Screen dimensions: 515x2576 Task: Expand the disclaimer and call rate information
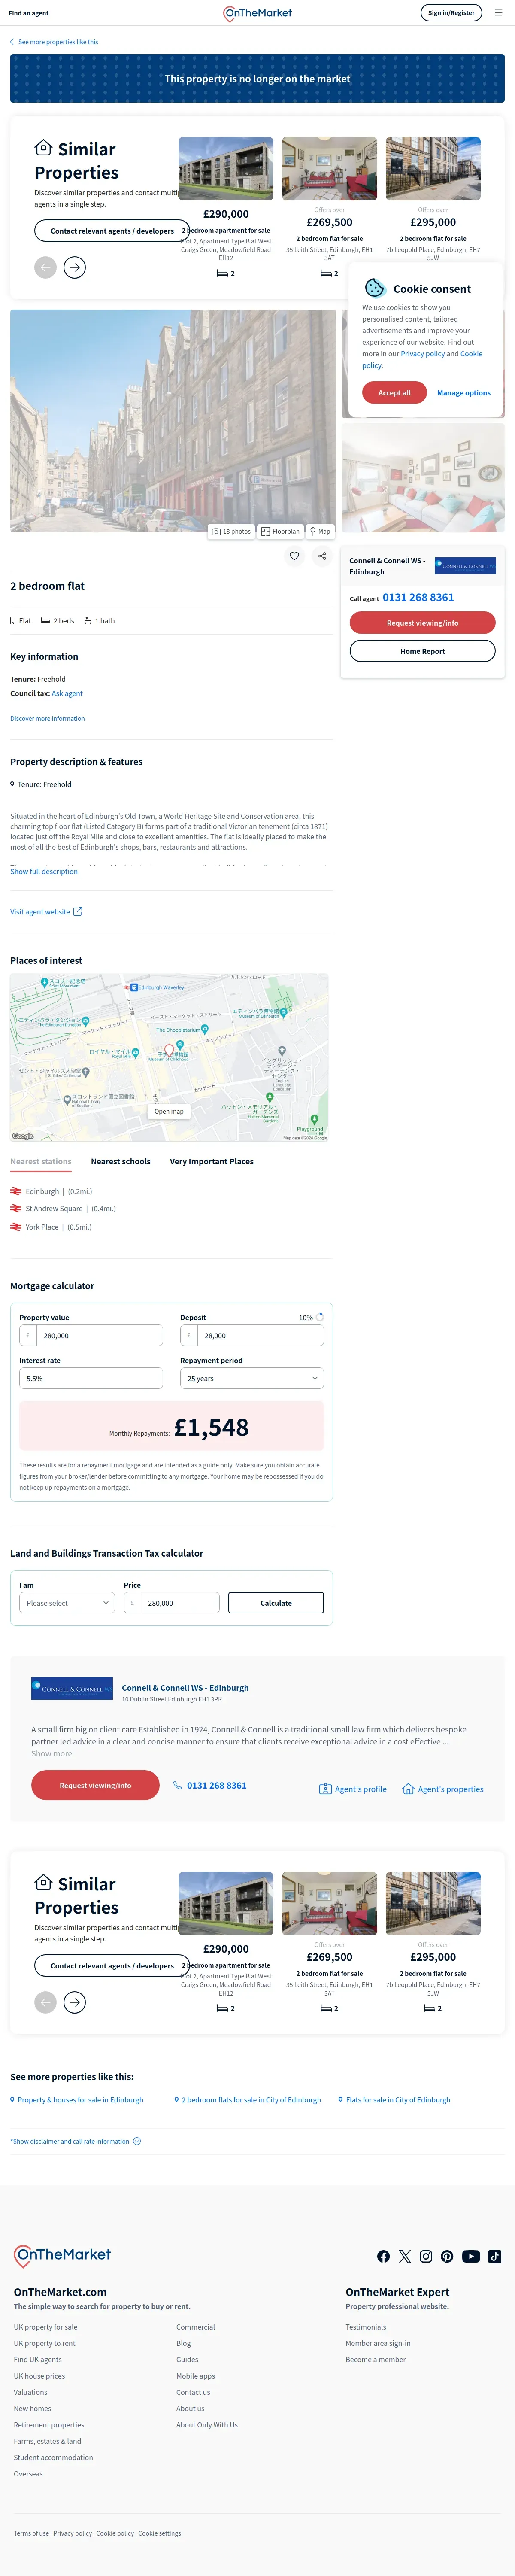[x=76, y=2141]
